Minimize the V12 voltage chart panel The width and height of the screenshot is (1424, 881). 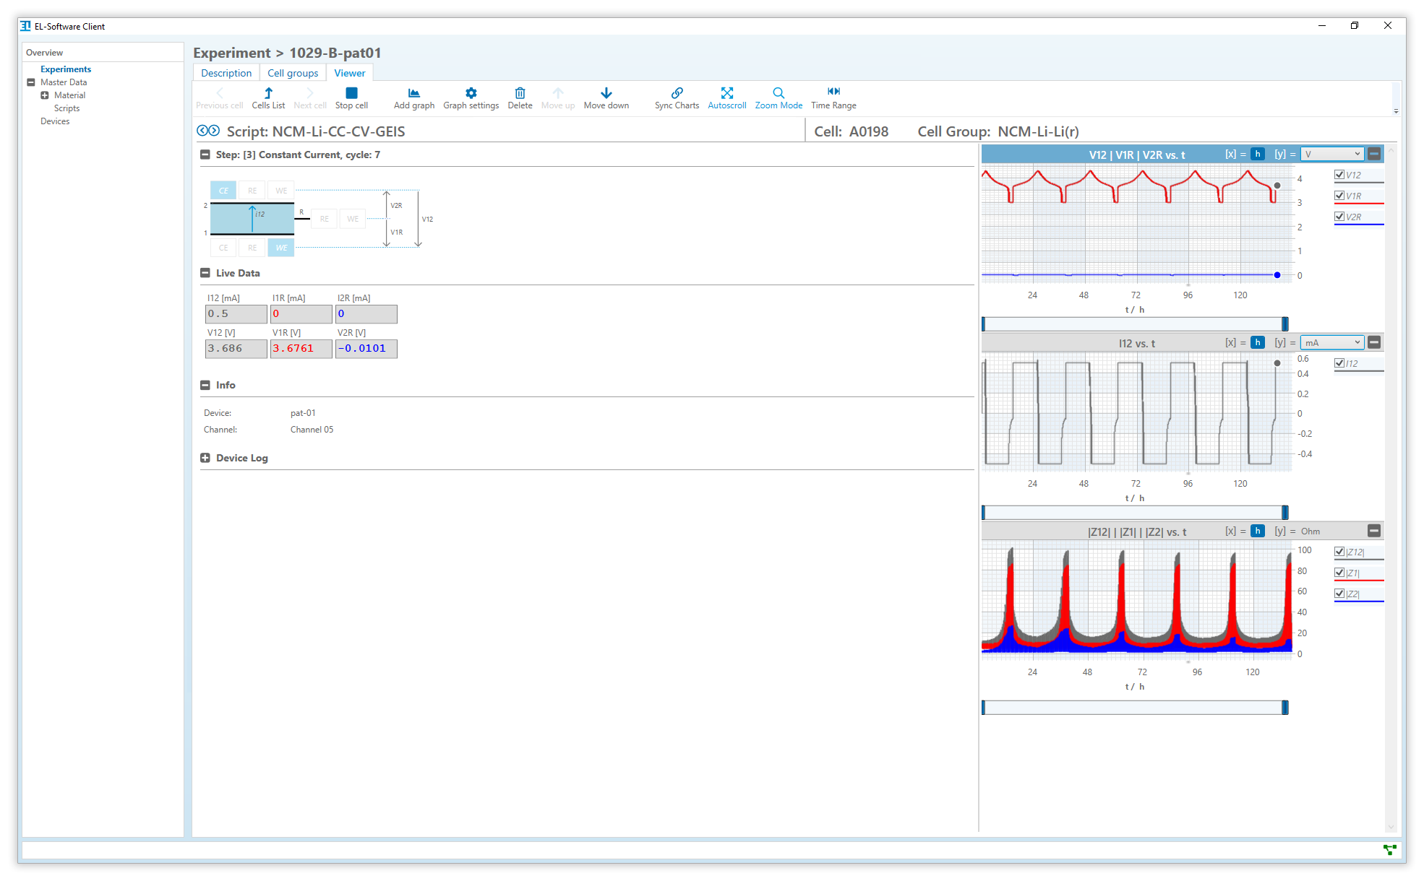click(1374, 154)
